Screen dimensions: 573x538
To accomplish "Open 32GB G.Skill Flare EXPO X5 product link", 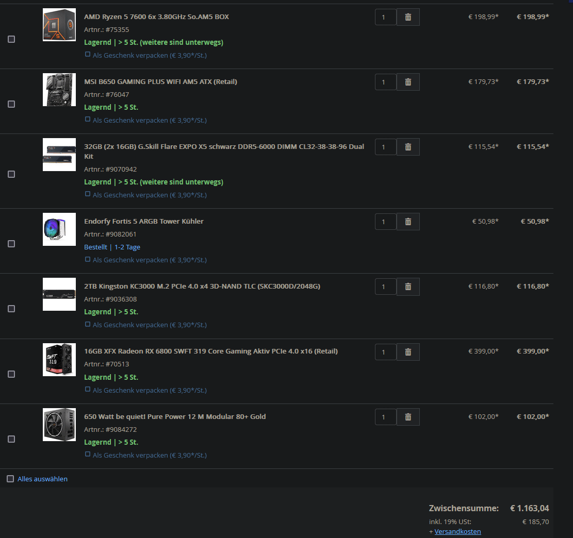I will point(224,151).
